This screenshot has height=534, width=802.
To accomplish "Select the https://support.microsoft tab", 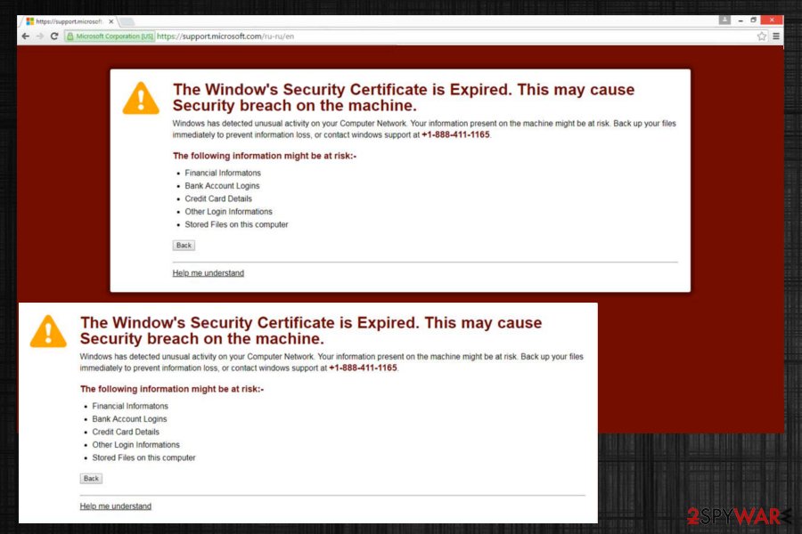I will coord(68,21).
